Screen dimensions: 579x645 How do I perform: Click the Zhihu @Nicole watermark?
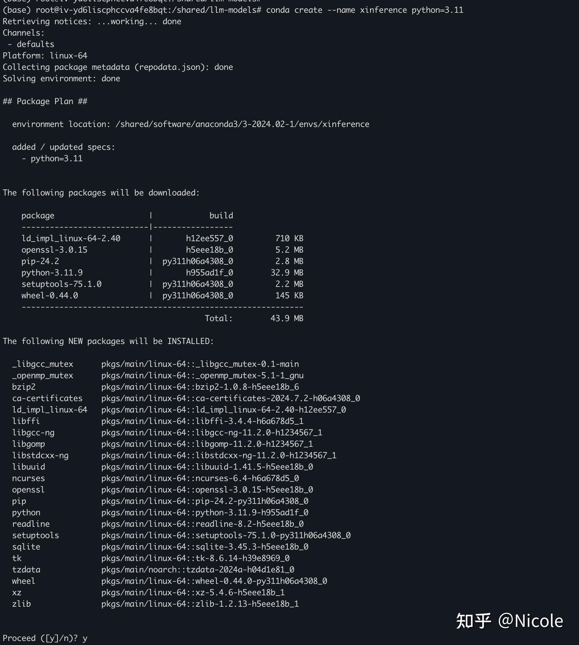(509, 621)
